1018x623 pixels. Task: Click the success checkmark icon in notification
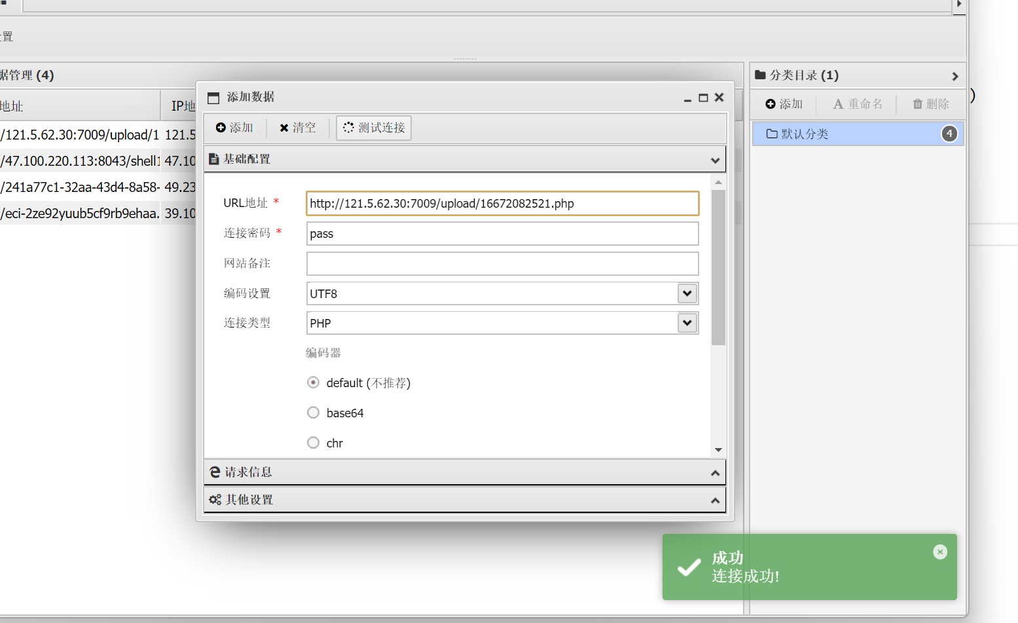[x=689, y=567]
